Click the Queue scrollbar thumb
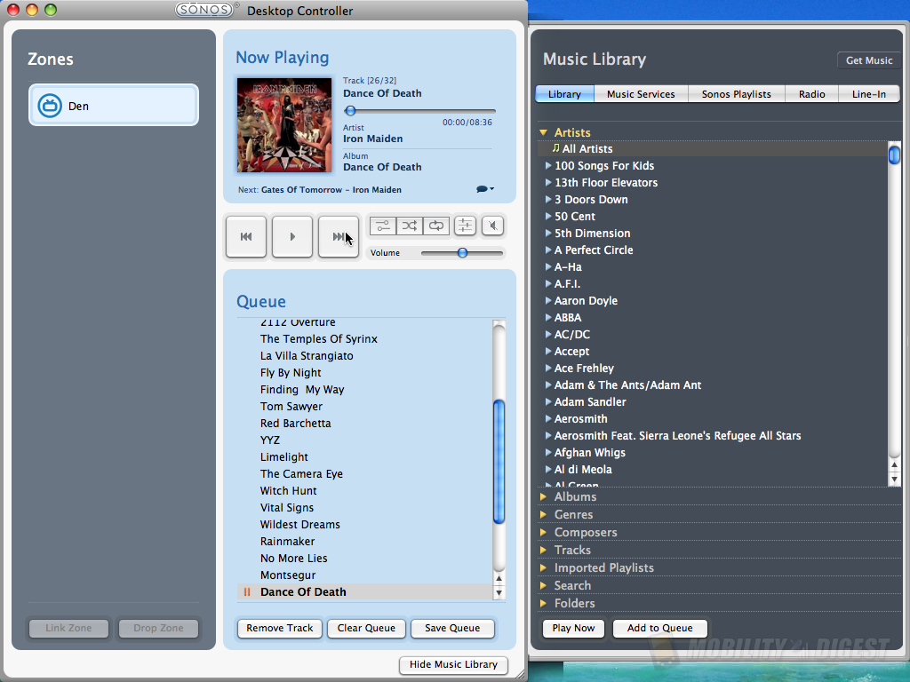 [499, 462]
